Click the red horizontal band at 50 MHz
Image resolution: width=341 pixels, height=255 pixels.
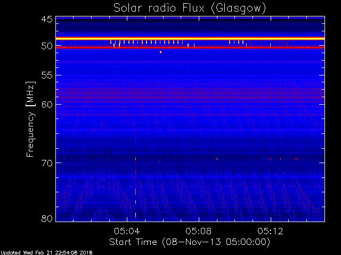190,47
